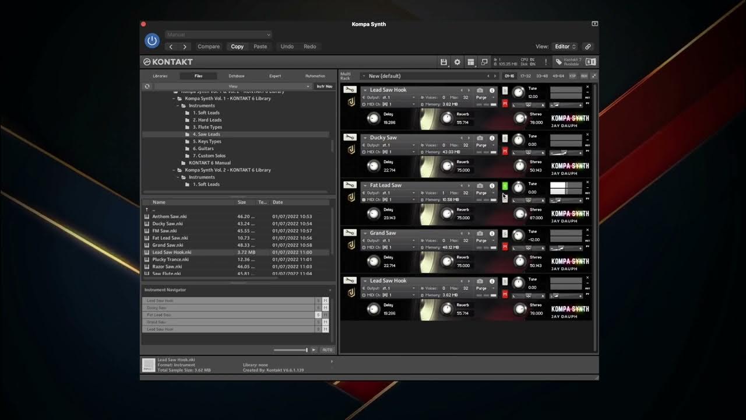Switch to Expert tab
The image size is (746, 420).
click(x=275, y=76)
